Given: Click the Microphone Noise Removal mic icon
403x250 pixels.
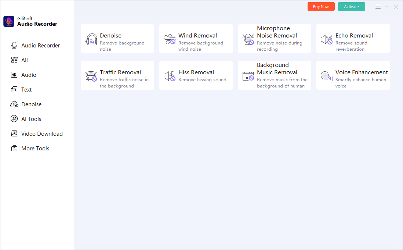Looking at the screenshot, I should coord(248,39).
